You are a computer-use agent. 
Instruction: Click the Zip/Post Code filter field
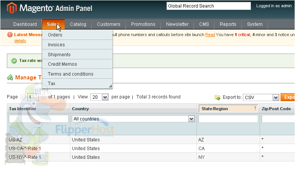pos(278,119)
